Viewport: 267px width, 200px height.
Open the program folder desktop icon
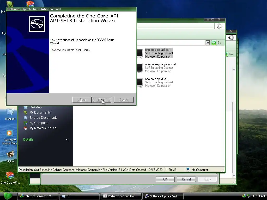pos(10,114)
